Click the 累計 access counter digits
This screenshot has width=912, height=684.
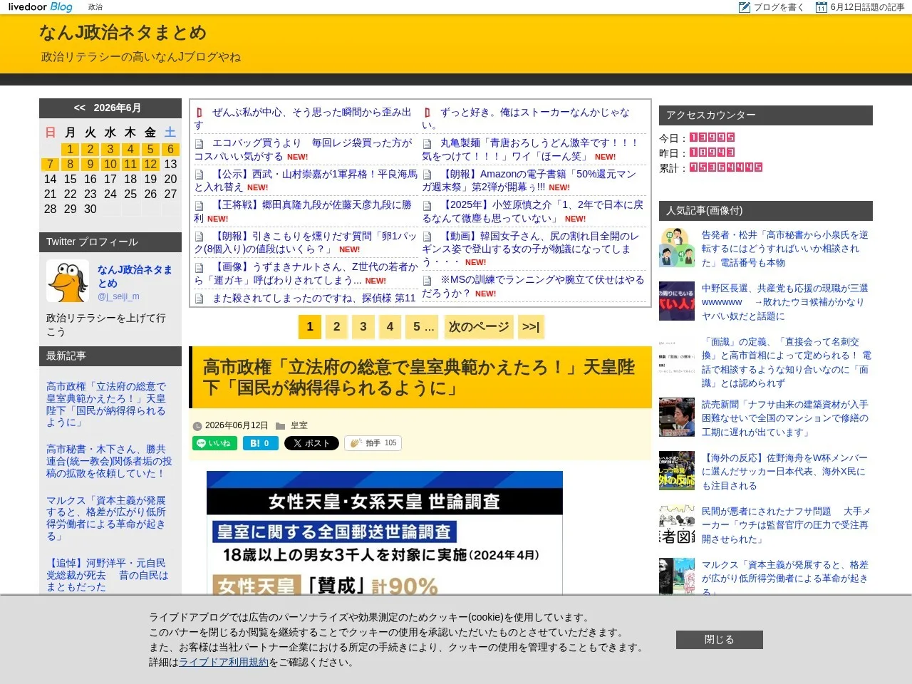point(725,167)
